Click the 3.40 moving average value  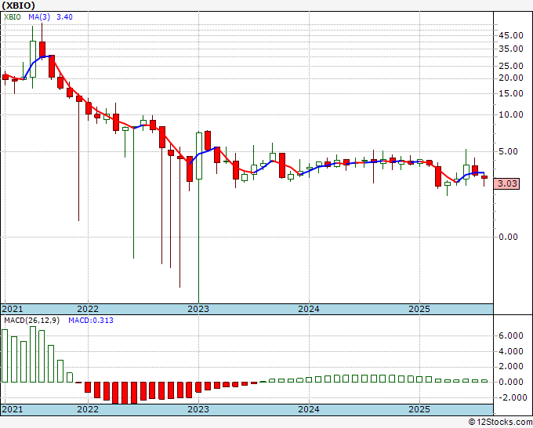64,17
